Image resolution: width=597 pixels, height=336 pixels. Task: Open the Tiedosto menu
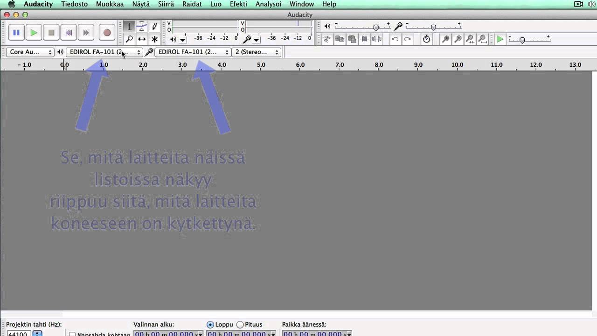coord(74,4)
